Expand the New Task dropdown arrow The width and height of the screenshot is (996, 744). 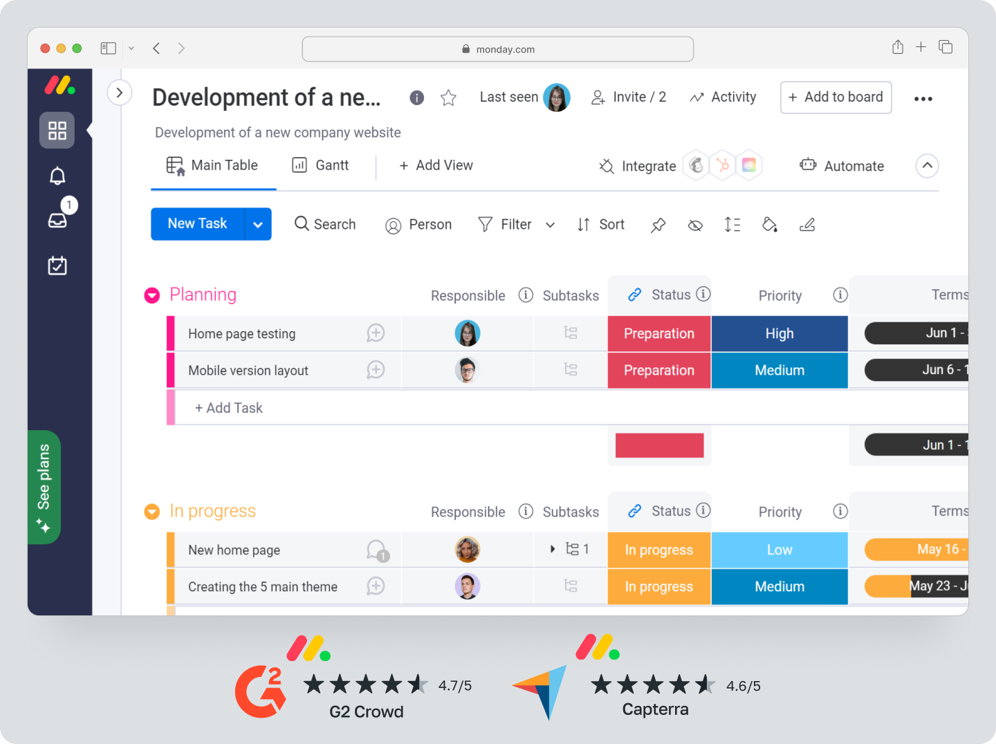(x=257, y=224)
